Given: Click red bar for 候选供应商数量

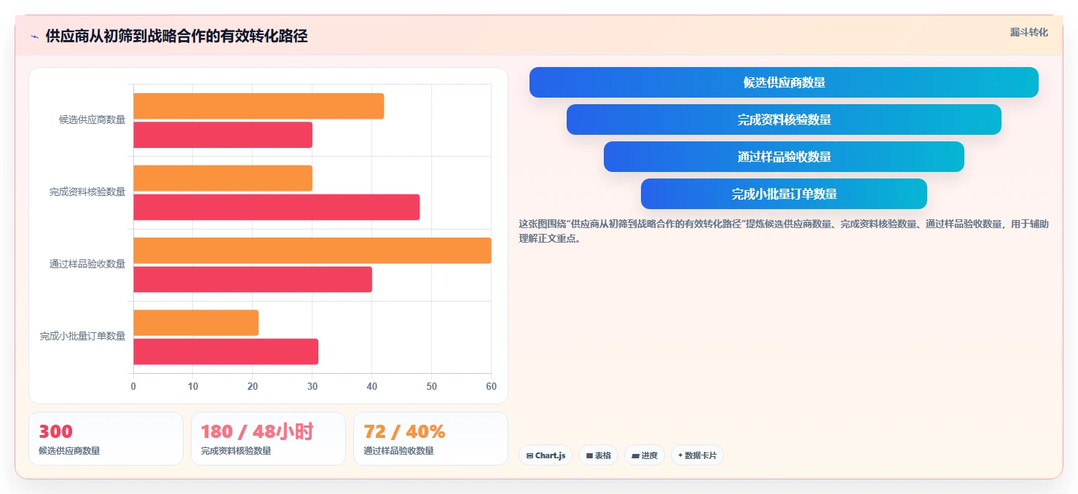Looking at the screenshot, I should (223, 135).
